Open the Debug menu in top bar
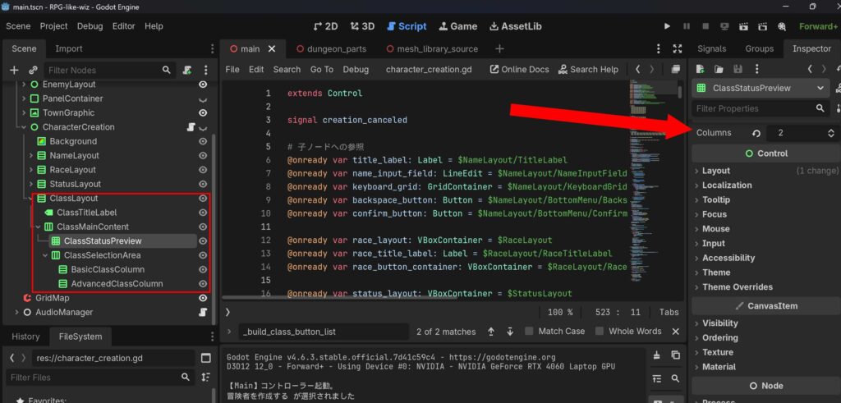The height and width of the screenshot is (403, 841). 90,25
